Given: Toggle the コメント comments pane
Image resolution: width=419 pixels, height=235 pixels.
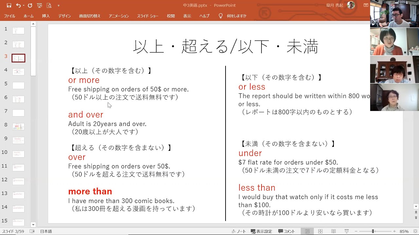Looking at the screenshot, I should tap(287, 231).
